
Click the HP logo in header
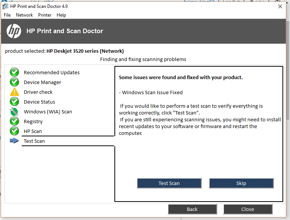click(14, 31)
